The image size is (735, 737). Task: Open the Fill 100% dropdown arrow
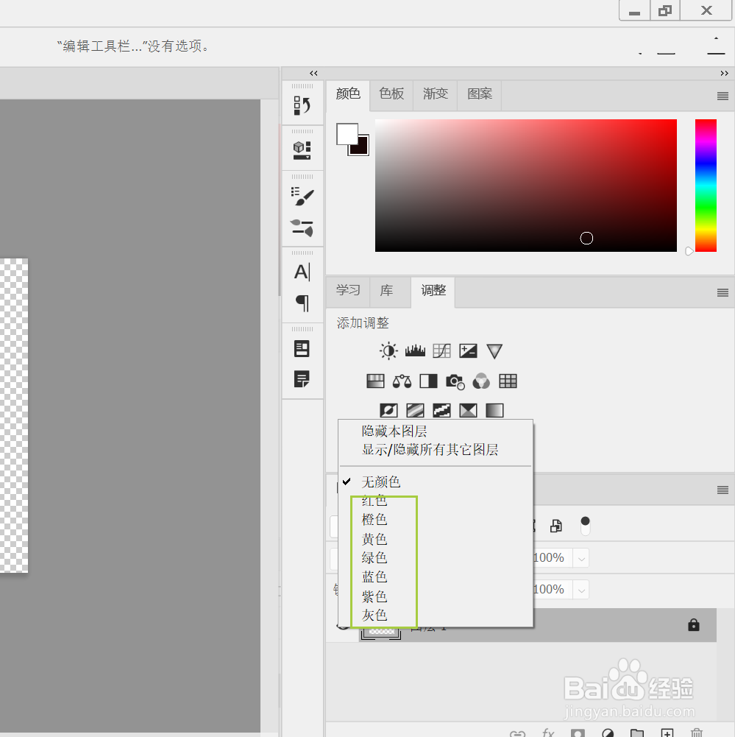point(581,590)
